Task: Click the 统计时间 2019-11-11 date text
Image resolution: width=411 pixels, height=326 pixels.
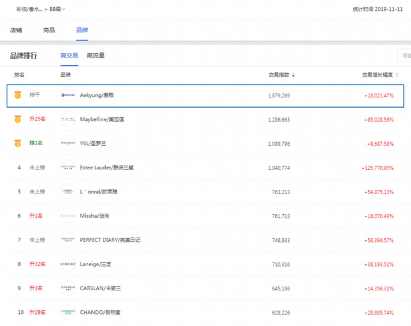Action: click(x=378, y=9)
